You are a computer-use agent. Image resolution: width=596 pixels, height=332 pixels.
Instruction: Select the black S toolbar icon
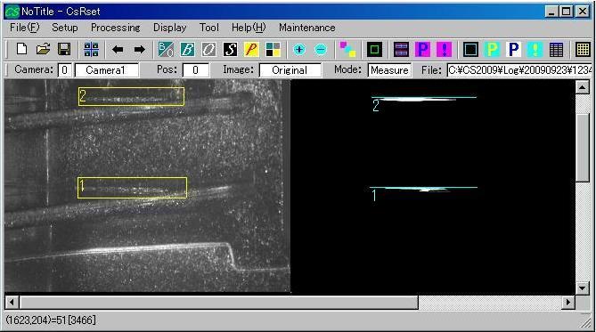coord(230,49)
